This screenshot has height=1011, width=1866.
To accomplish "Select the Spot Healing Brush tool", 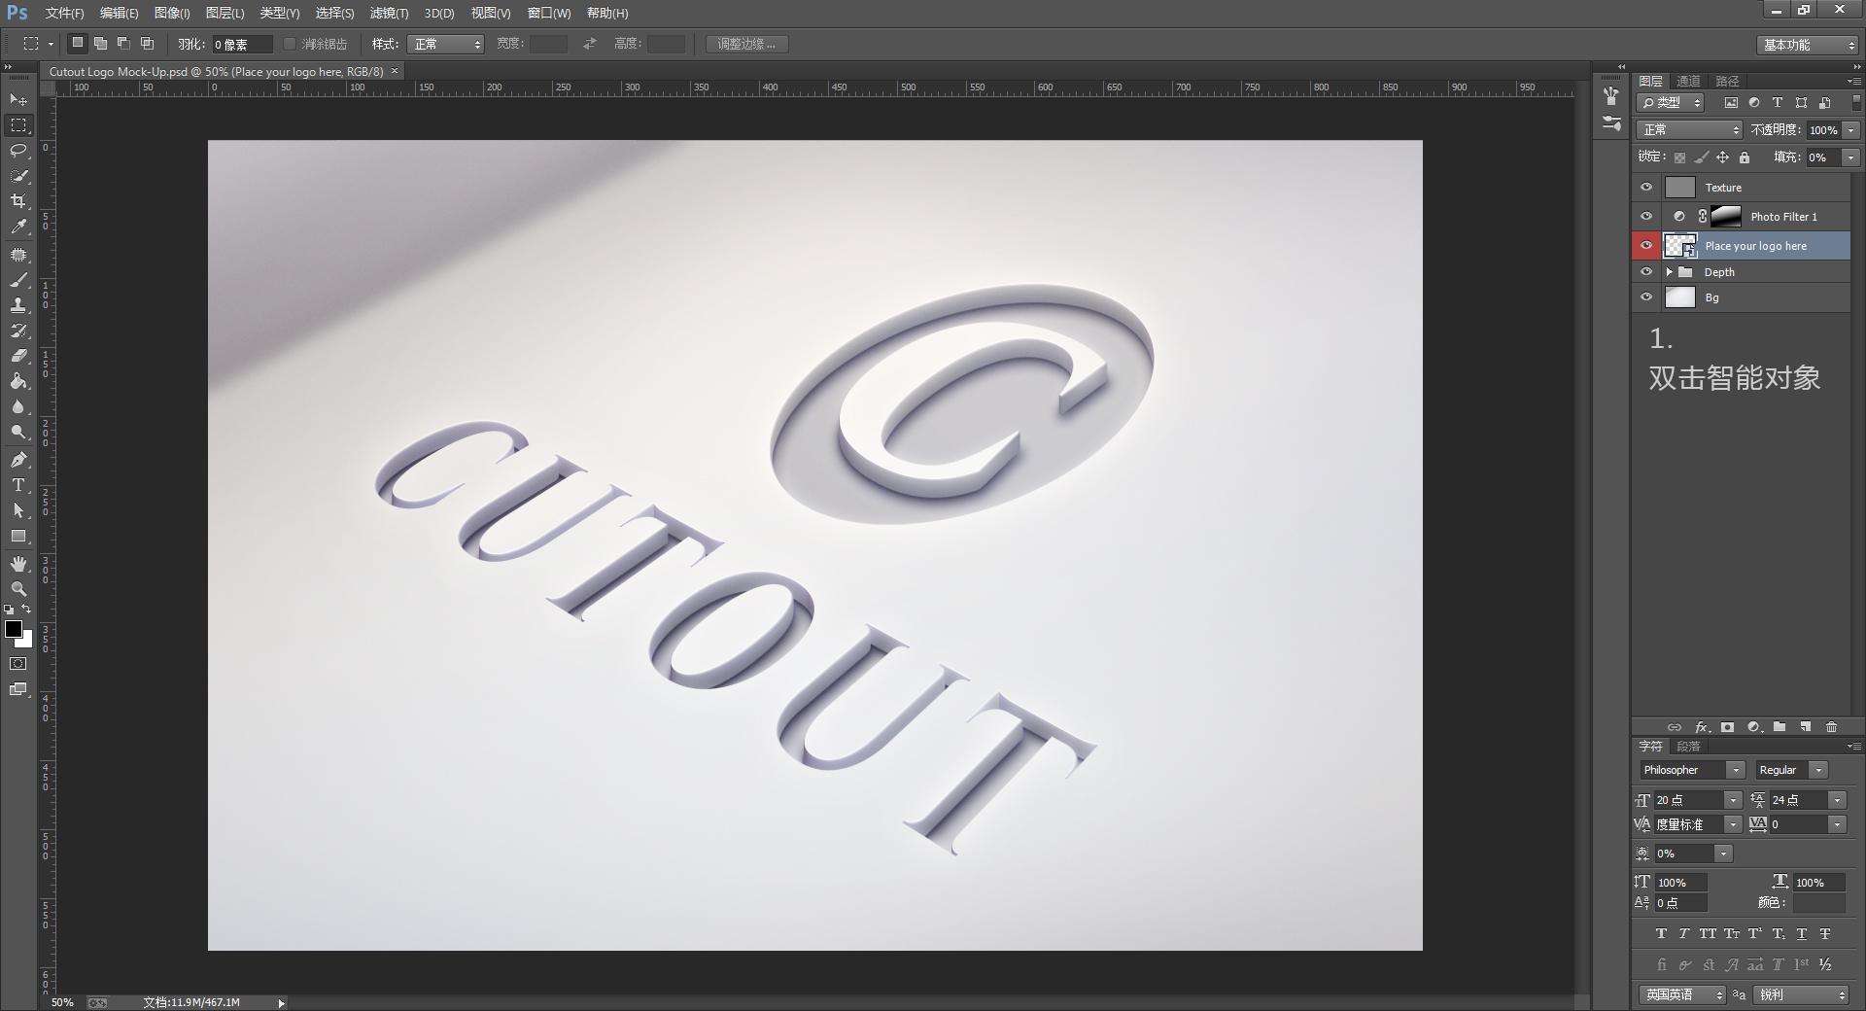I will pyautogui.click(x=18, y=255).
